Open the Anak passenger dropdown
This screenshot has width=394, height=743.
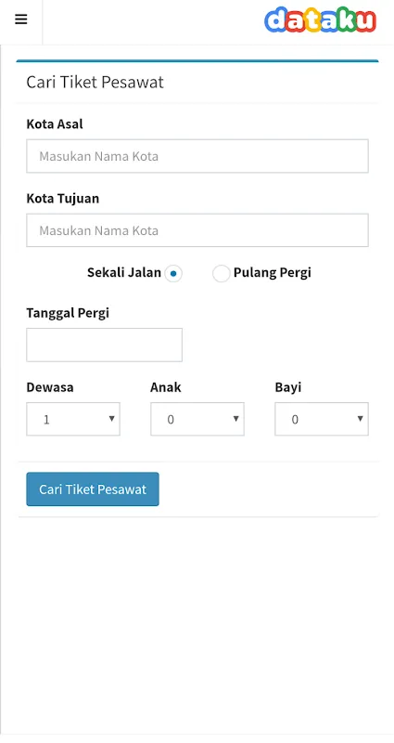coord(197,419)
